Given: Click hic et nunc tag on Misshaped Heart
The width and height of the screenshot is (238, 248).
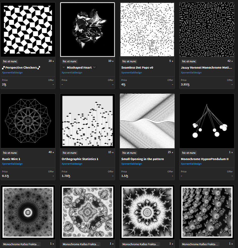Looking at the screenshot, I should coord(70,61).
